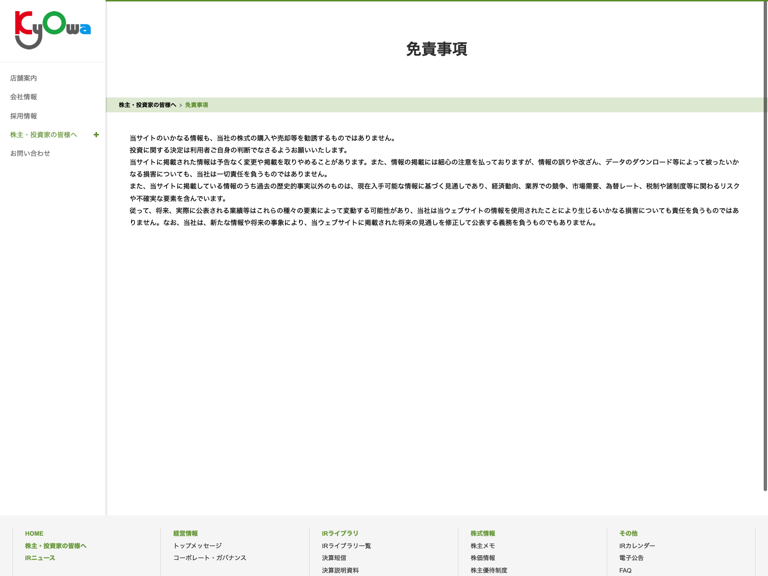
Task: Open コーポレート・ガバナンス footer link
Action: [210, 558]
